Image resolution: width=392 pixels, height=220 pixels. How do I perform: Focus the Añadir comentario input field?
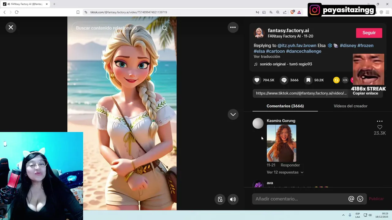[300, 199]
